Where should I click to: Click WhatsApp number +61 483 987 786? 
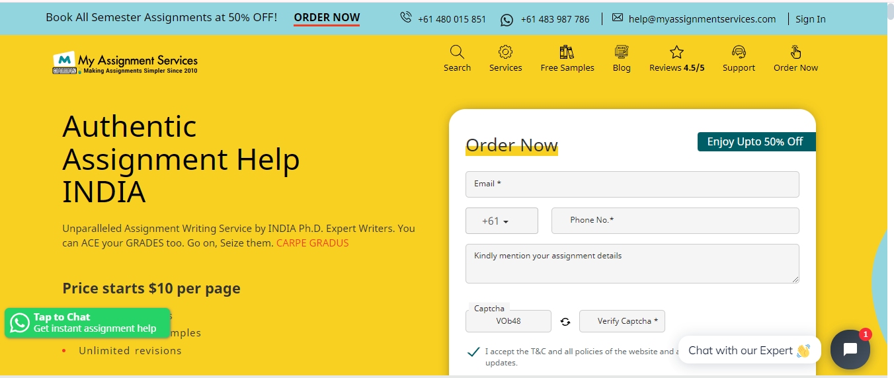tap(555, 19)
